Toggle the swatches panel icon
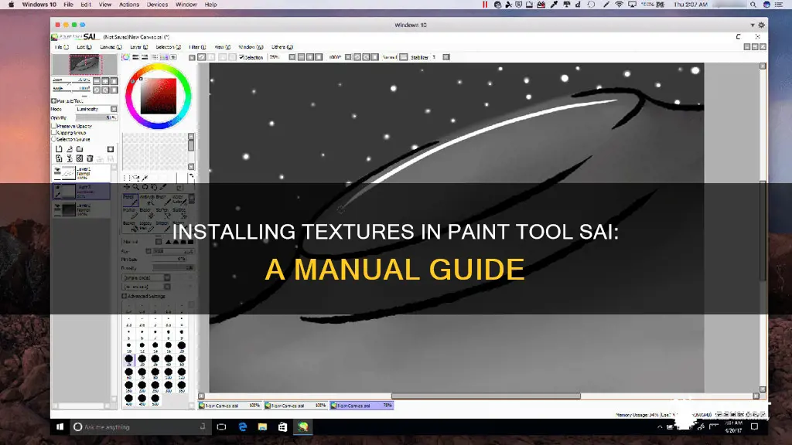792x445 pixels. click(164, 57)
